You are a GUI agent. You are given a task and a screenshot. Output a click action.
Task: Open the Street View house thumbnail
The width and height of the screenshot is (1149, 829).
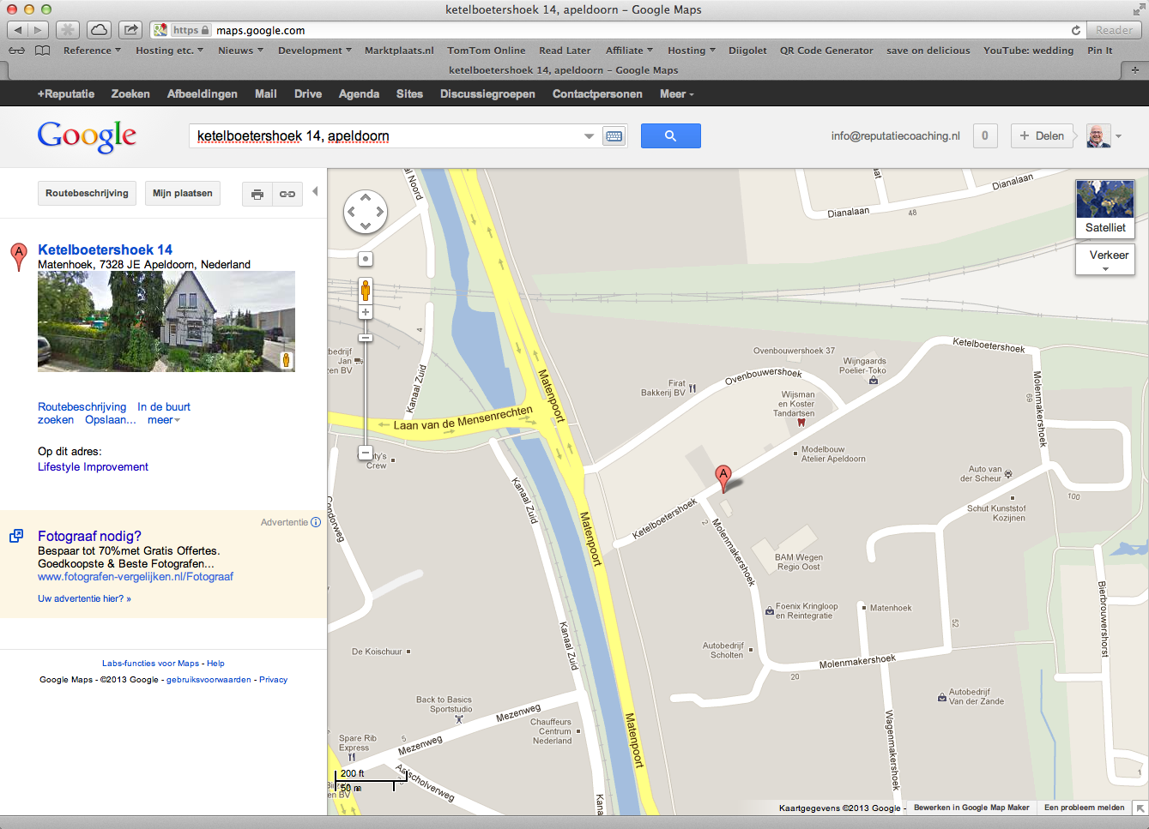(166, 321)
